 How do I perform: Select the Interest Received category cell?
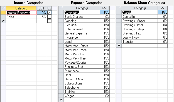point(21,13)
